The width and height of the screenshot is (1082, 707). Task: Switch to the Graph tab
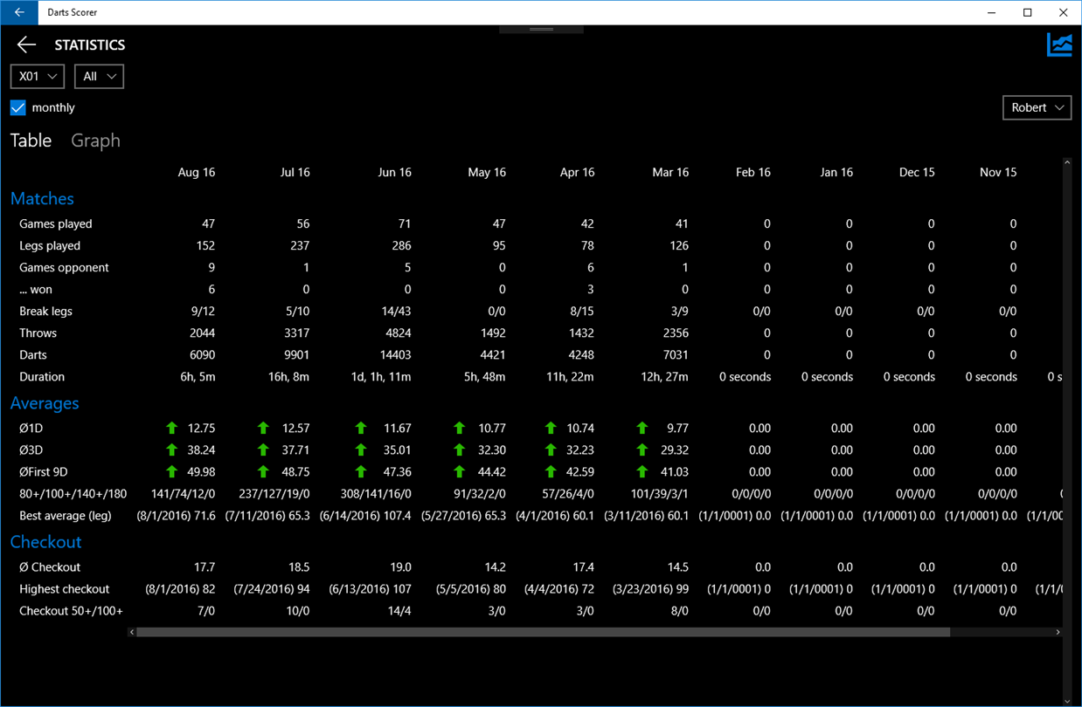tap(95, 141)
